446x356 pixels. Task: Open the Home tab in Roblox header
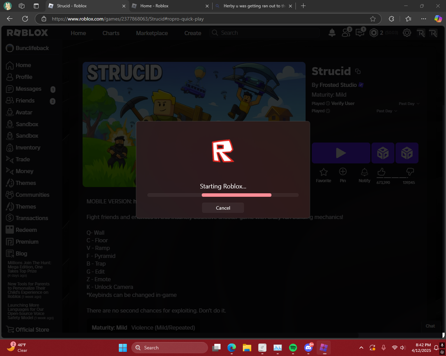[x=78, y=33]
